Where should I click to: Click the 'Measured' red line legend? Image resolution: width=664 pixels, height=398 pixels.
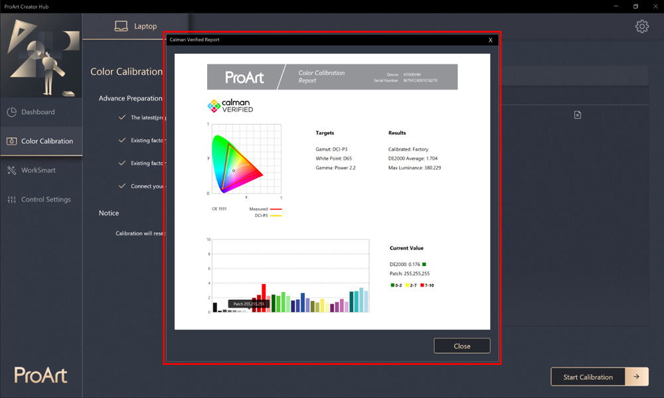(x=266, y=209)
